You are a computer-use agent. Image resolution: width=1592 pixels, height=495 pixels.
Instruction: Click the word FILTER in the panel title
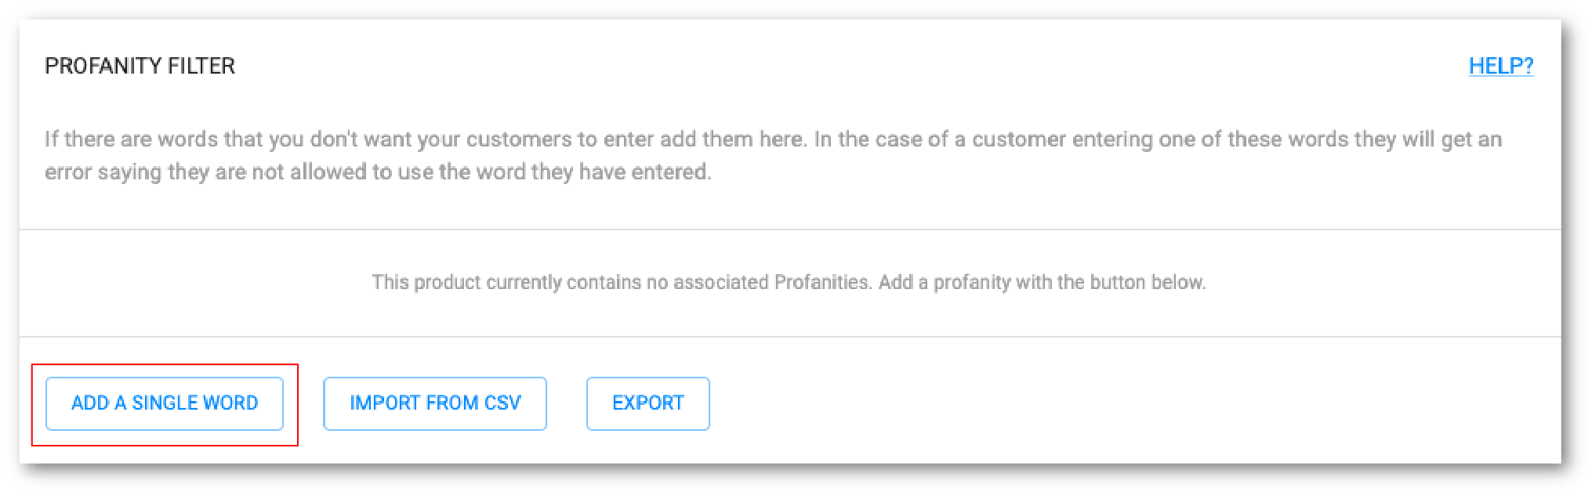(x=201, y=66)
